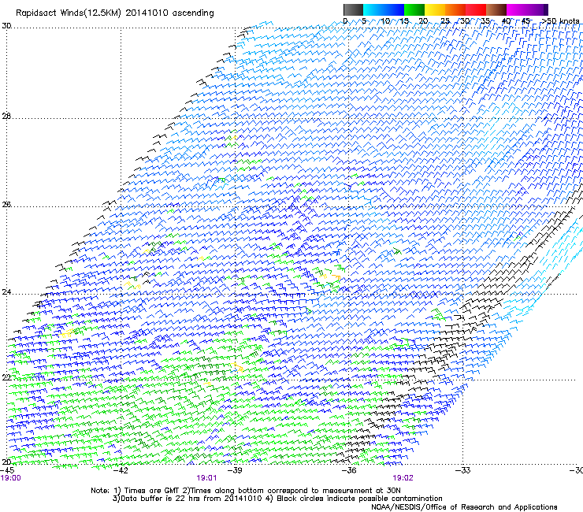Click the latitude label 24

click(6, 292)
